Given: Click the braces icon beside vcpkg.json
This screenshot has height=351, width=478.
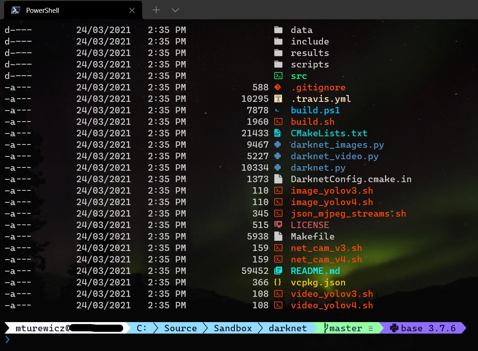Looking at the screenshot, I should coord(278,282).
